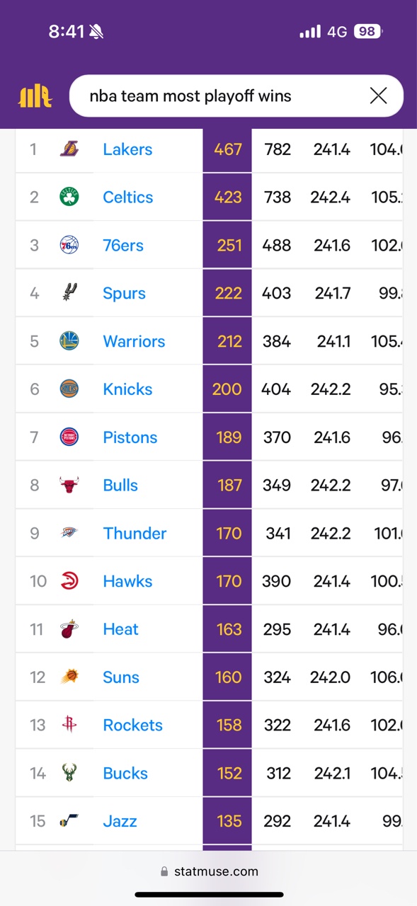
Task: Select the Lakers 467 wins cell
Action: click(227, 149)
